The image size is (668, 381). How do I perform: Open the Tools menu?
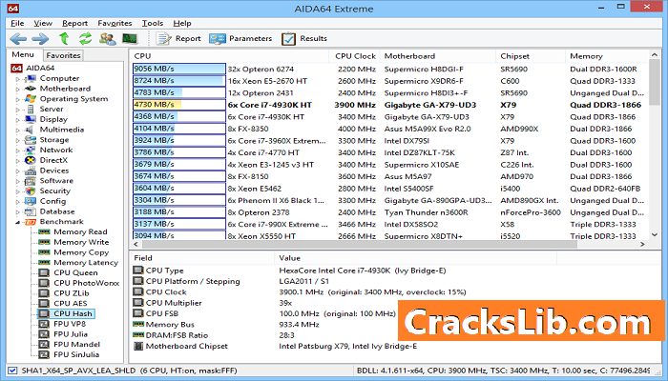153,24
